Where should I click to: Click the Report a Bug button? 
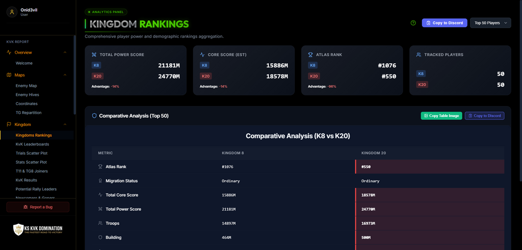(38, 207)
